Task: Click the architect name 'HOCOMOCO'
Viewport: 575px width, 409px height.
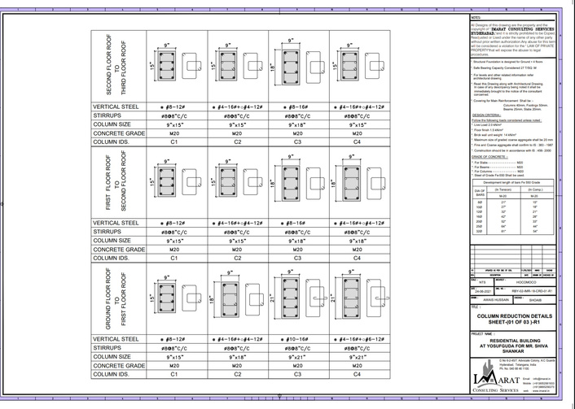Action: point(526,282)
